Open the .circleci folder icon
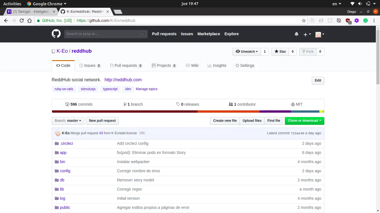This screenshot has height=213, width=380. tap(57, 143)
